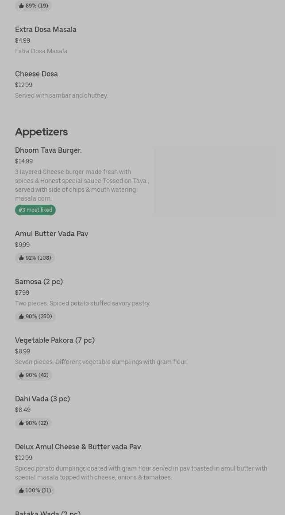Click the #3 most liked badge
Image resolution: width=285 pixels, height=515 pixels.
[x=35, y=210]
